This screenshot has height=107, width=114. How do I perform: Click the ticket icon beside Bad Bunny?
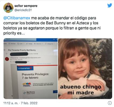[x=24, y=93]
